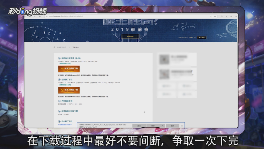Open the 英雄联盟首页 breadcrumb link
The width and height of the screenshot is (264, 149).
62,47
